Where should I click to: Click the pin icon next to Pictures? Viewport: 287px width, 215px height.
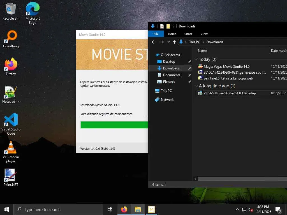pyautogui.click(x=190, y=82)
